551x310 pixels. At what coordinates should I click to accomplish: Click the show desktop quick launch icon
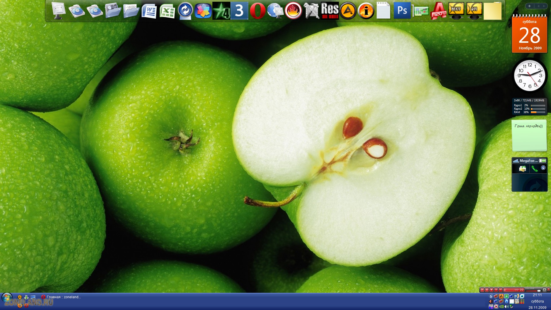(x=33, y=297)
